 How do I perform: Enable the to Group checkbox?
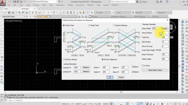coord(143,65)
